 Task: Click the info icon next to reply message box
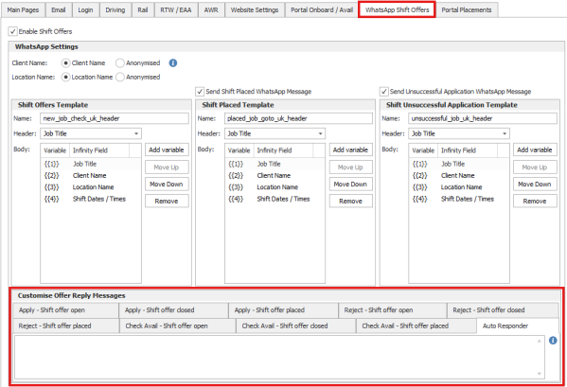tap(553, 341)
